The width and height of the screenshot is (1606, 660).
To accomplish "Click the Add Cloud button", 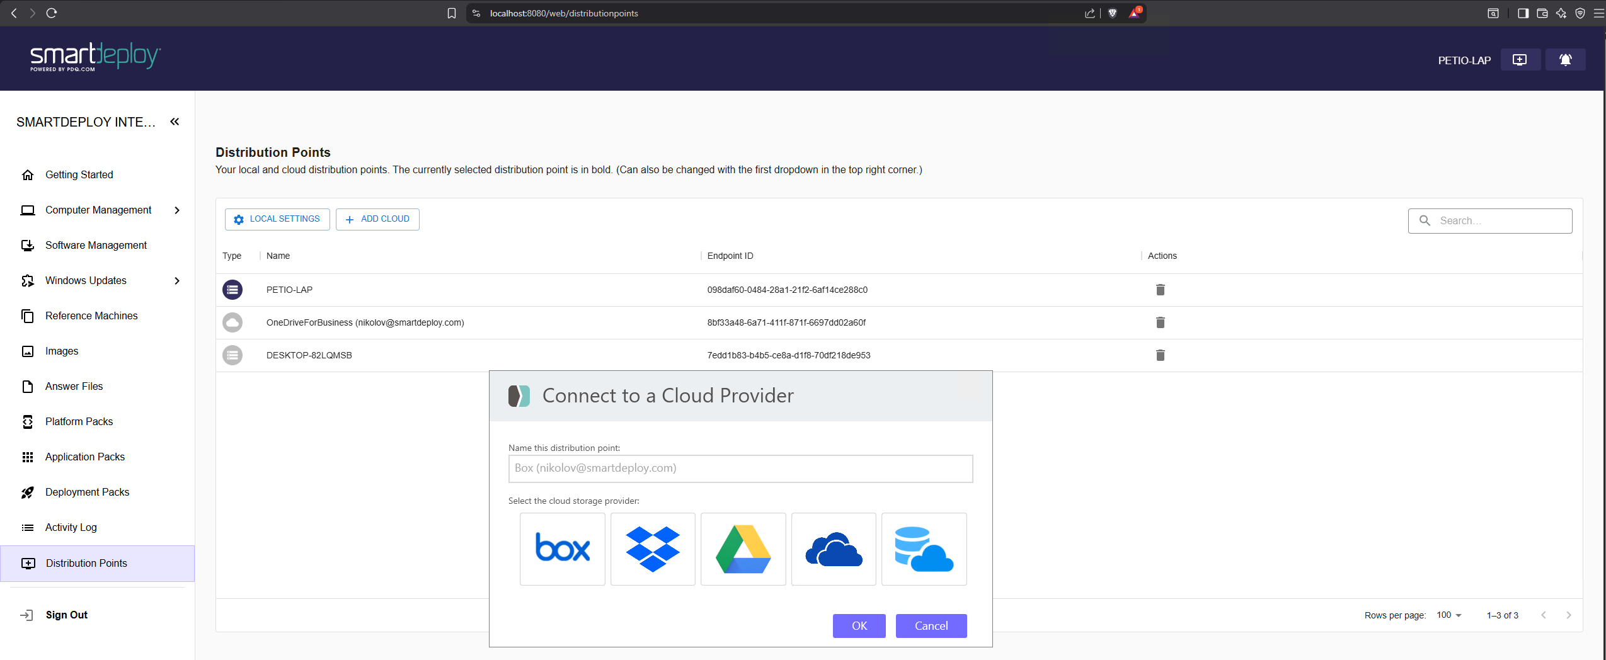I will [377, 219].
